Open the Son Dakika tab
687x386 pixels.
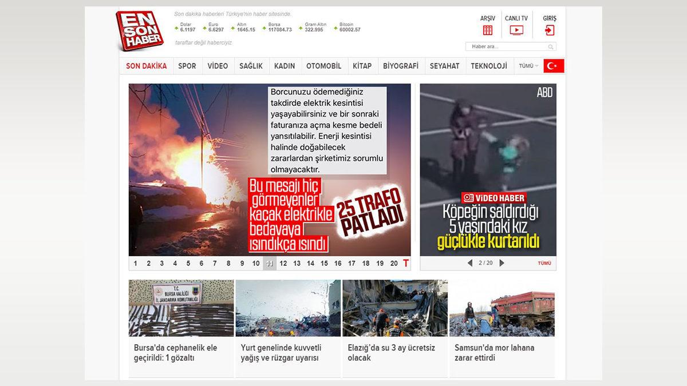point(147,66)
